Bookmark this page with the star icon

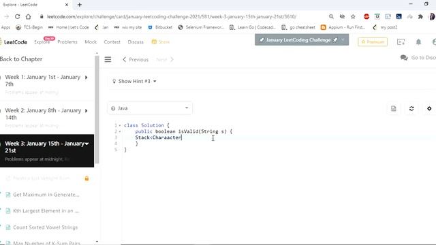(353, 16)
